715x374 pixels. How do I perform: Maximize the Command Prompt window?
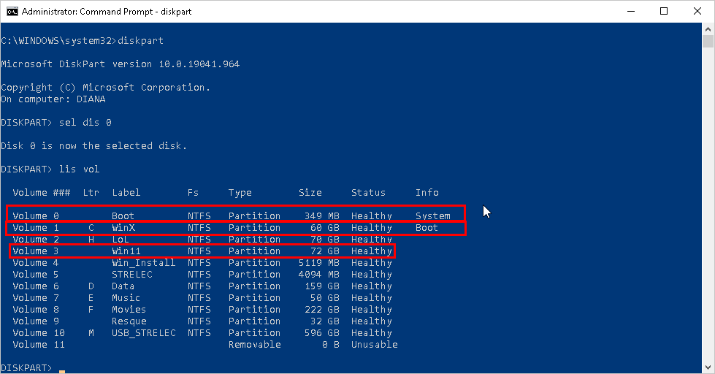664,12
